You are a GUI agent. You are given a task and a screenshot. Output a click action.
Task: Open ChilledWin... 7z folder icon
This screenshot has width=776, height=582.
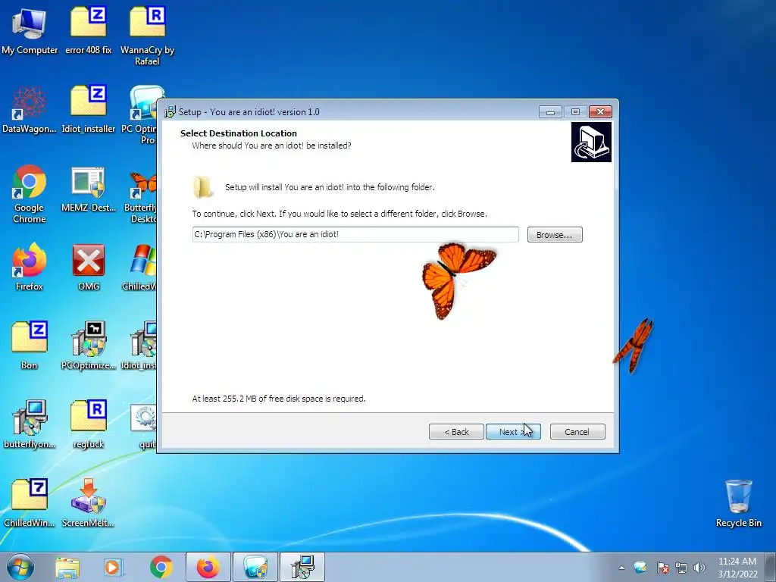(30, 503)
